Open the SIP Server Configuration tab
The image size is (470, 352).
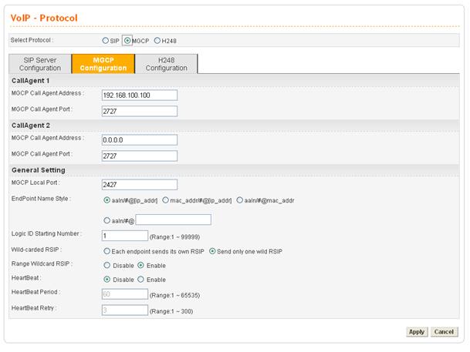tap(39, 64)
